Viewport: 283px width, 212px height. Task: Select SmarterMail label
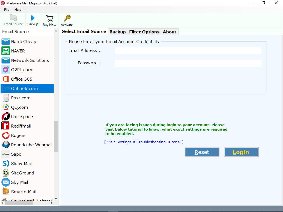pos(23,192)
